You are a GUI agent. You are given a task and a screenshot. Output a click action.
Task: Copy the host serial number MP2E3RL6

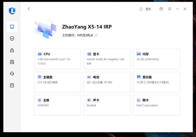96,35
